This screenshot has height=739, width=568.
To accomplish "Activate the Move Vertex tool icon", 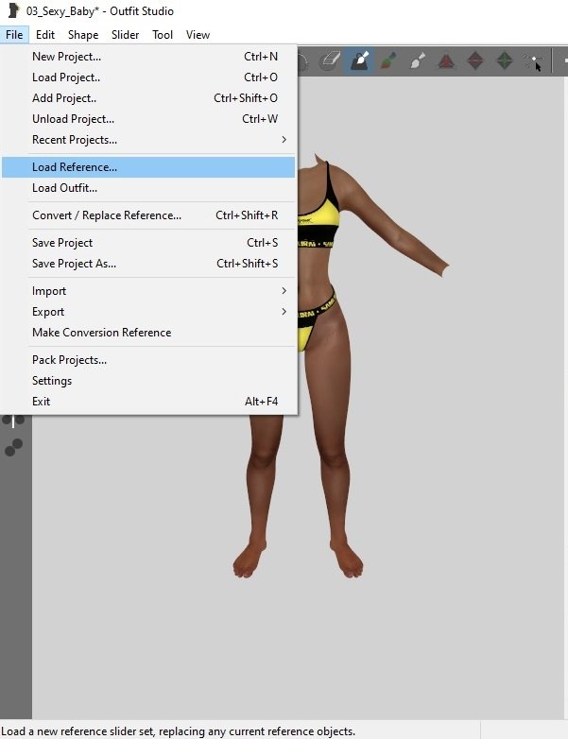I will point(534,61).
